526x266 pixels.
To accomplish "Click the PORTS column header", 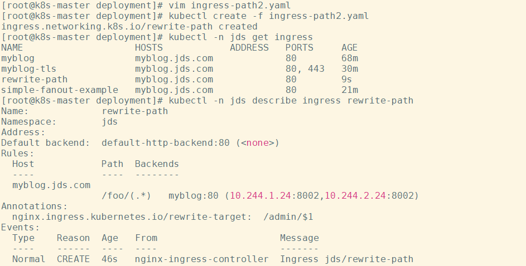I will point(300,47).
